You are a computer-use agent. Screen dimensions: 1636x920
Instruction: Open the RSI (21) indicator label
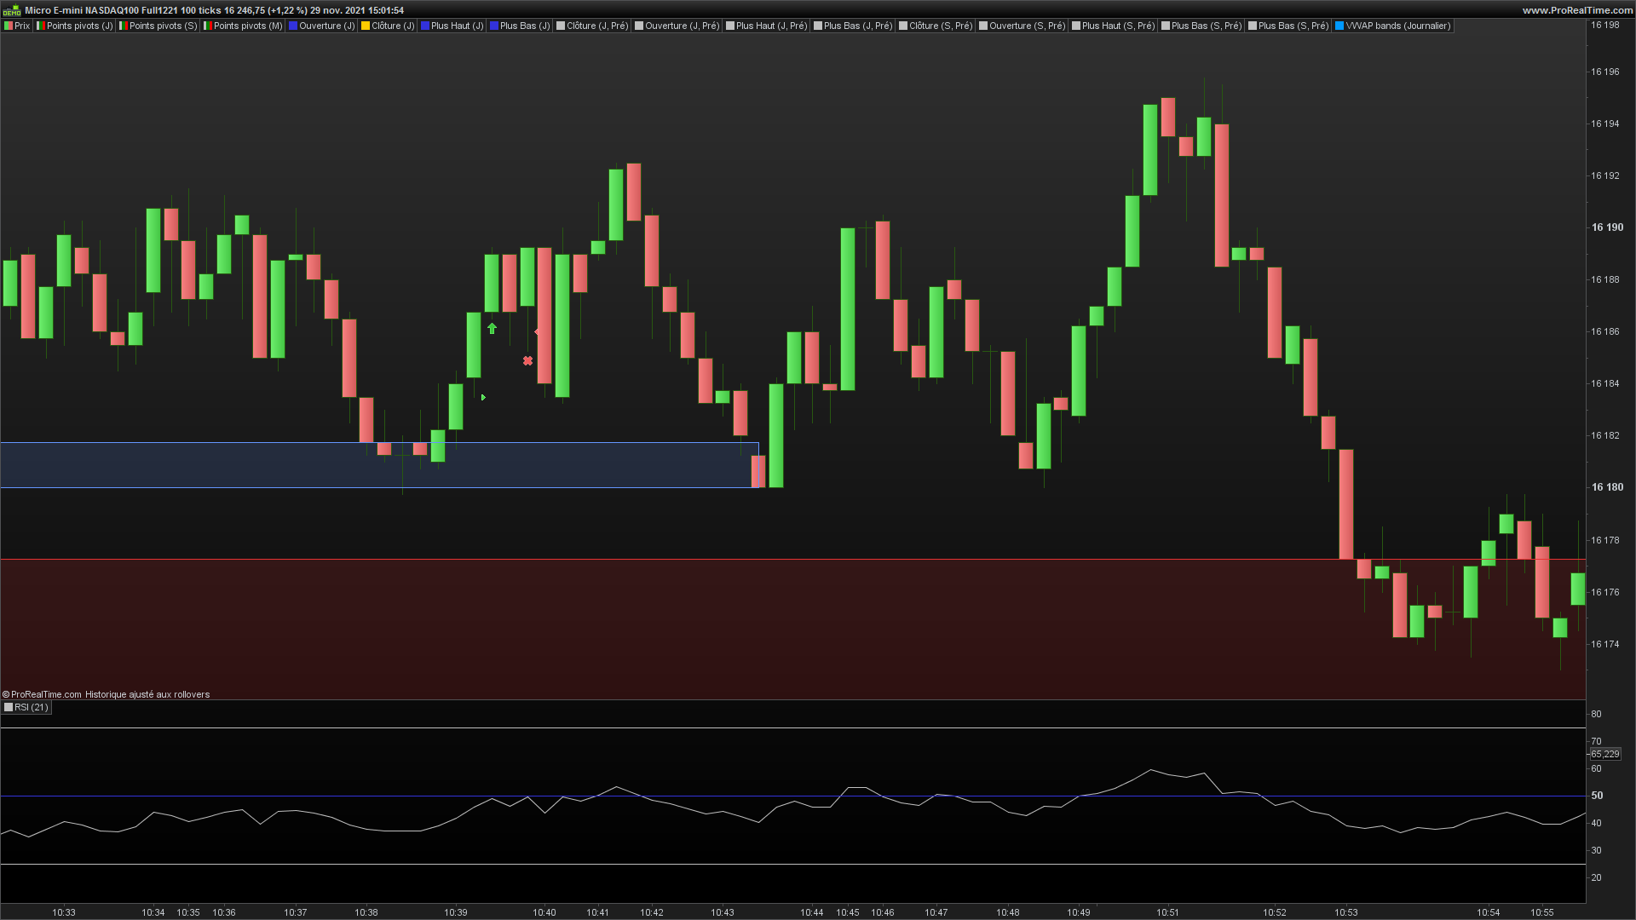click(x=32, y=708)
